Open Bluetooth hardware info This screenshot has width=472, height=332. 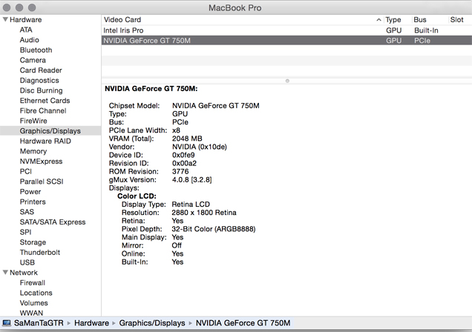(36, 50)
